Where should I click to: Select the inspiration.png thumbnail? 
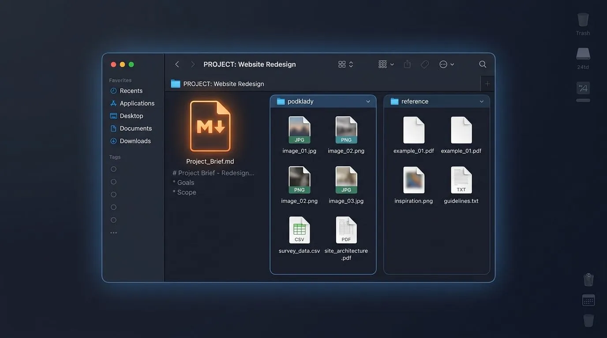point(414,180)
